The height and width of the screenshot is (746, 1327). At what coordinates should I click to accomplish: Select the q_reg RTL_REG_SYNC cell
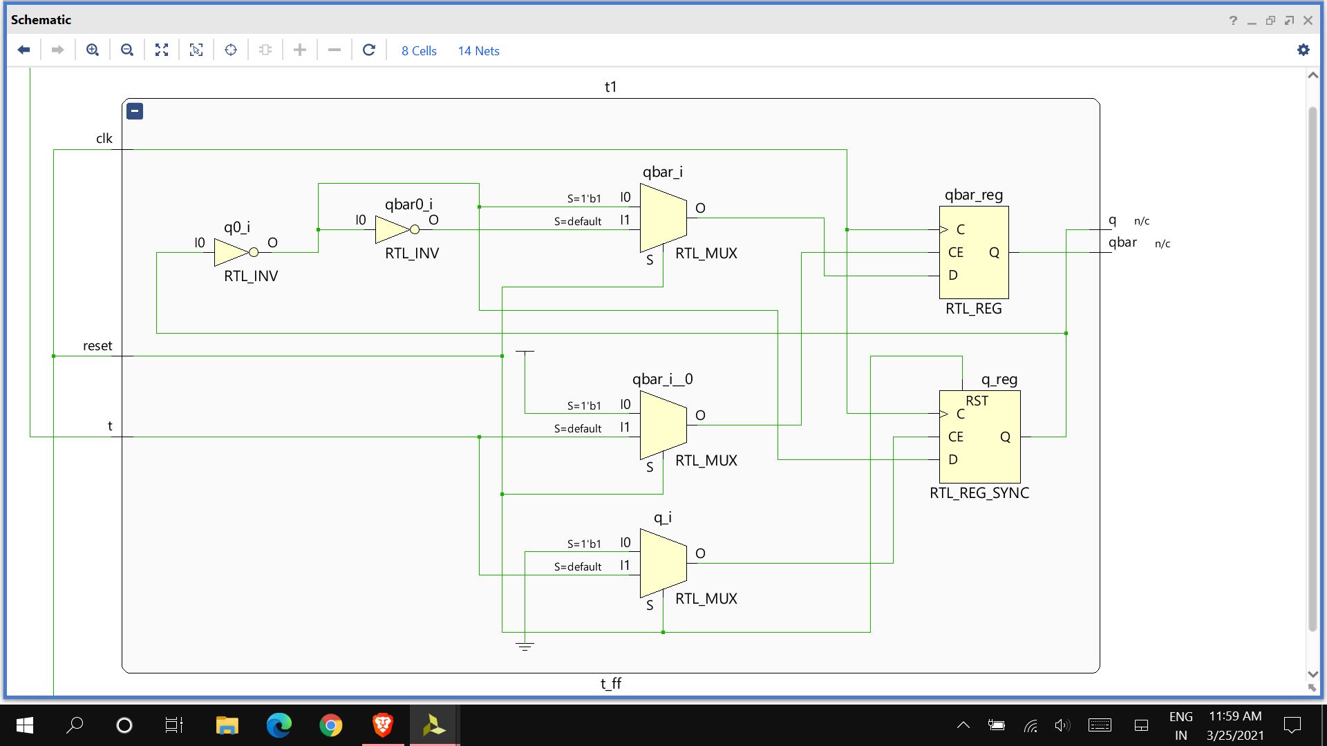coord(979,437)
